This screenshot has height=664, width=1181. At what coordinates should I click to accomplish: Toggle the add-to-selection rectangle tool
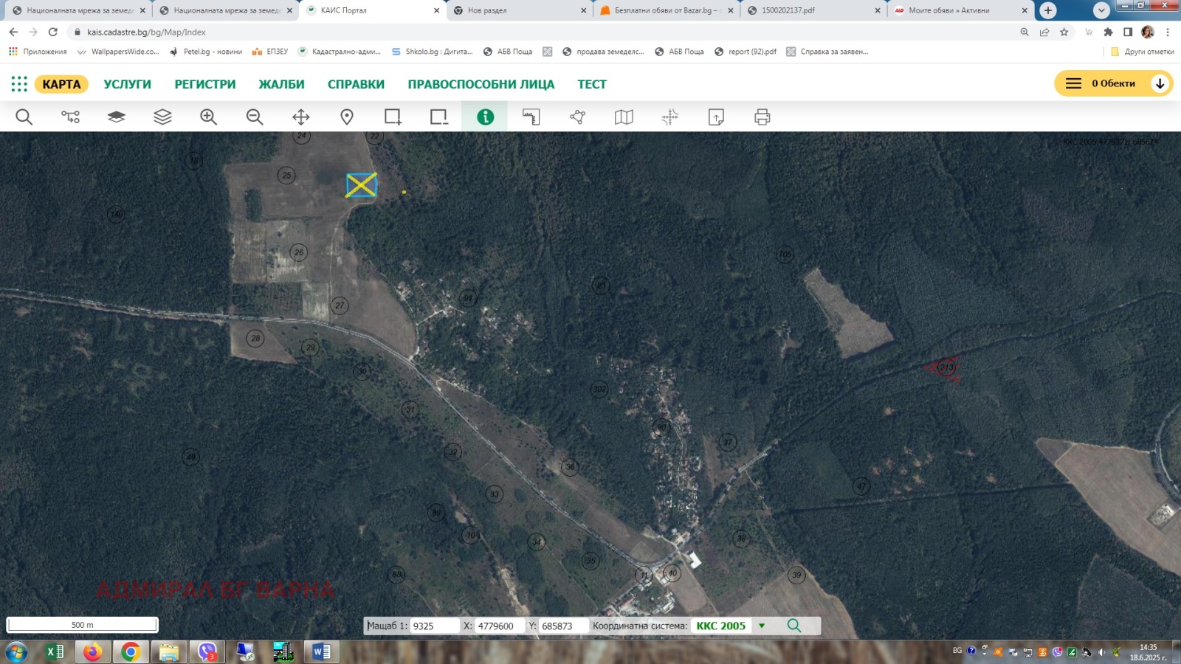[x=393, y=117]
